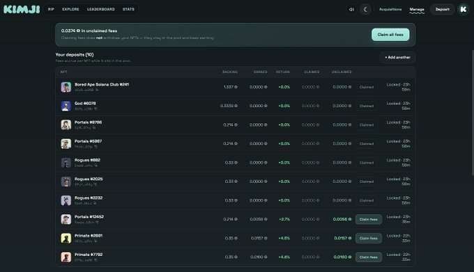Click the KIMJI logo
This screenshot has height=272, width=474.
coord(22,9)
